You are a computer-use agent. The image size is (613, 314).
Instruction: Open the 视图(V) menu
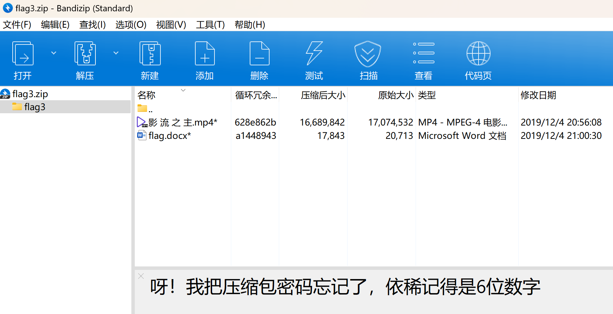click(x=171, y=25)
